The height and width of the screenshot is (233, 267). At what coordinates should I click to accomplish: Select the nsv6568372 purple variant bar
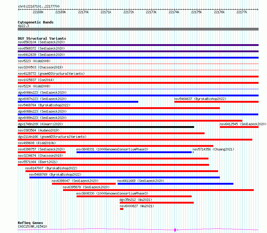click(x=138, y=51)
